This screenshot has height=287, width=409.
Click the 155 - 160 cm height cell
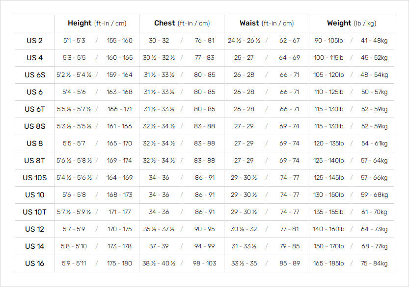[119, 41]
